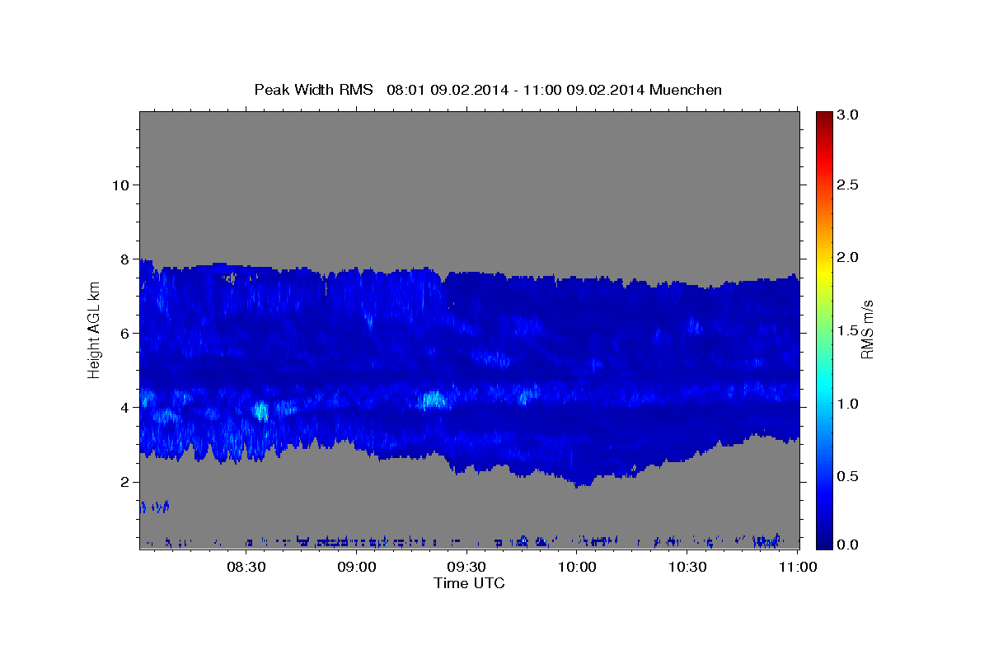
Task: Click the 09:00 time tick label
Action: click(x=357, y=567)
